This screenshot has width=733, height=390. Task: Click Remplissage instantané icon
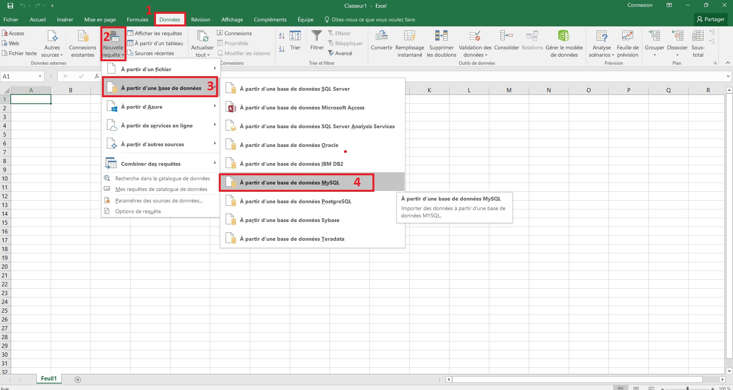click(410, 36)
